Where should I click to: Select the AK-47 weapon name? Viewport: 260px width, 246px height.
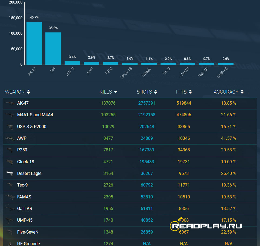[23, 103]
